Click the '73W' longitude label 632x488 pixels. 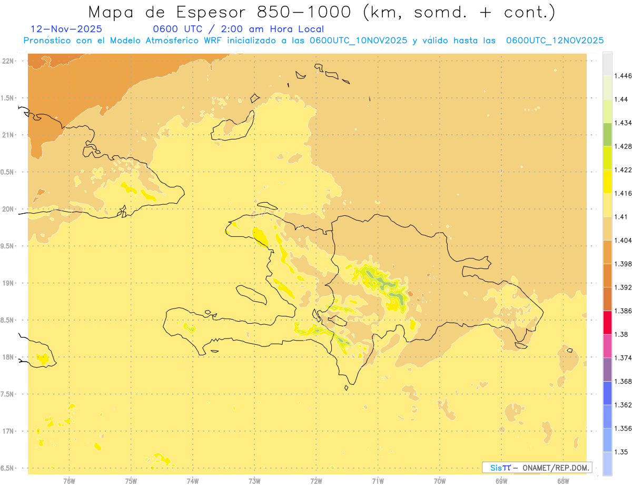pos(254,481)
